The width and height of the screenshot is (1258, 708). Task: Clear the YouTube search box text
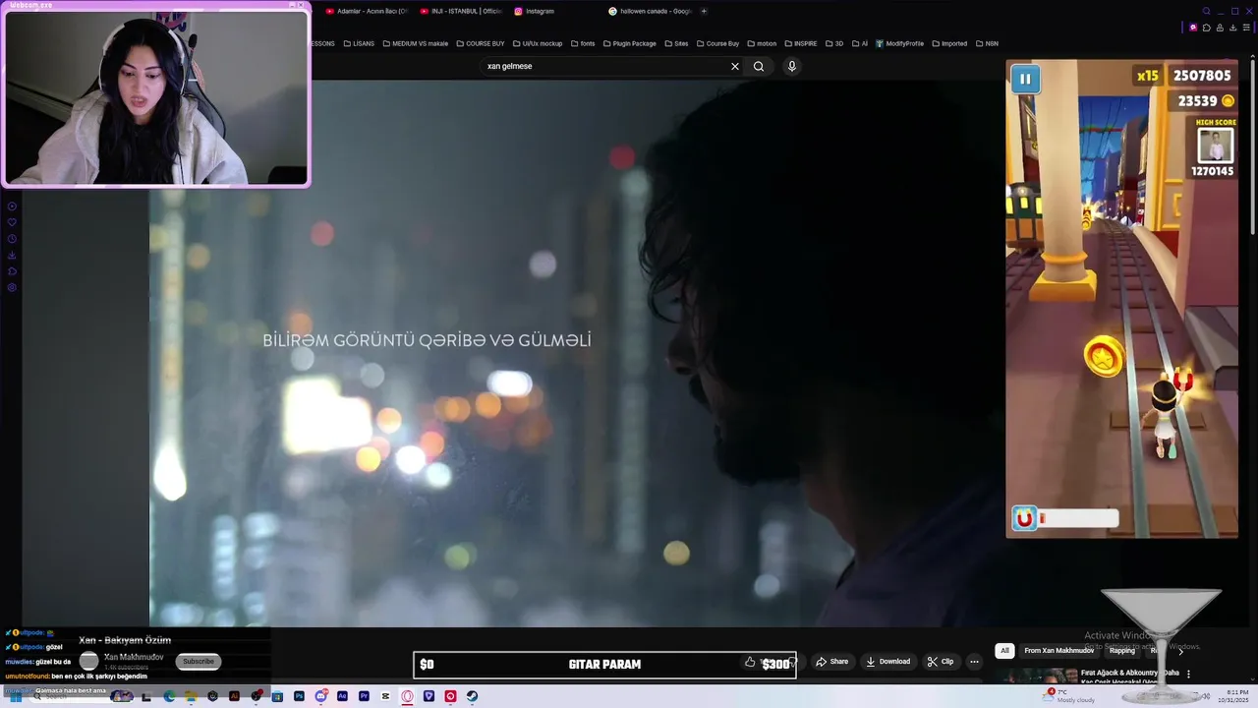point(734,66)
